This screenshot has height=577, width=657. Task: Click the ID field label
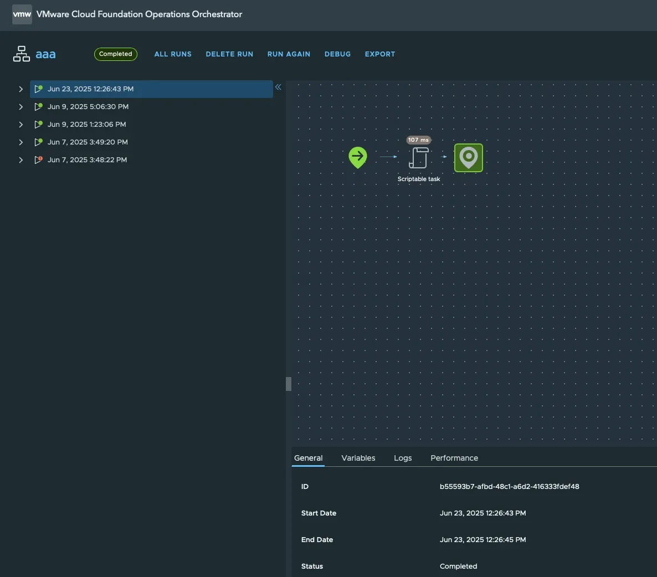(x=305, y=487)
